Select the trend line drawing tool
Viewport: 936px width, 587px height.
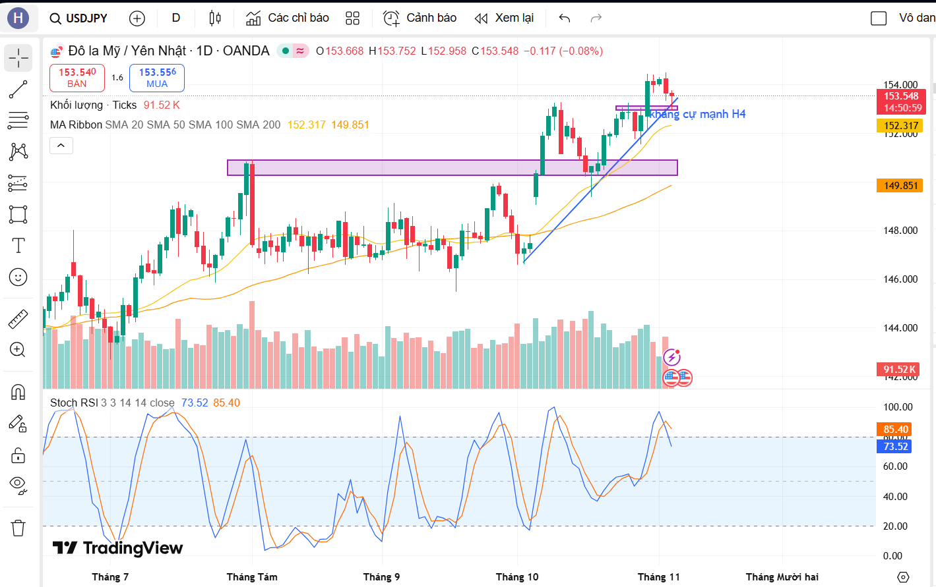(x=18, y=90)
